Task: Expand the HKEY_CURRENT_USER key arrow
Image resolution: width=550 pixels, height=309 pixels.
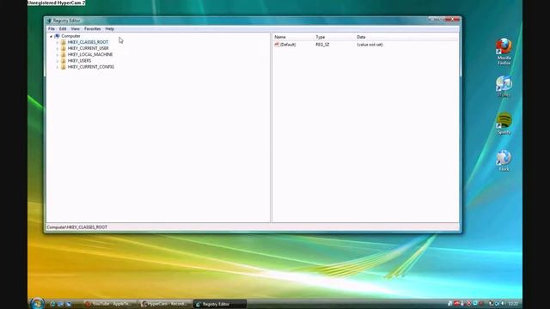Action: pyautogui.click(x=58, y=48)
